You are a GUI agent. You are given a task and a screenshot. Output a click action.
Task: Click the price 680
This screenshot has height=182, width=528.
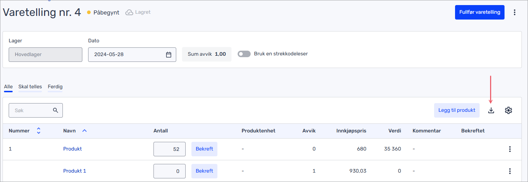[362, 149]
